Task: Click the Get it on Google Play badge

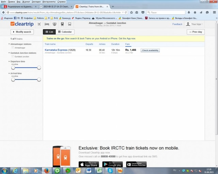Action: 112,164
